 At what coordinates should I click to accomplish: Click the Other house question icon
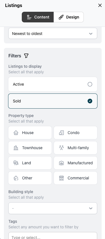click(16, 178)
